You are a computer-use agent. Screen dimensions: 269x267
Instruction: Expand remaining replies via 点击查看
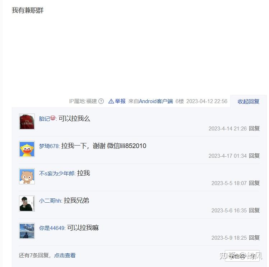65,256
